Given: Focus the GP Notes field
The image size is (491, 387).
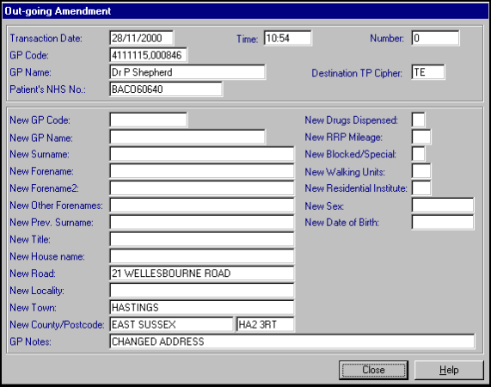Looking at the screenshot, I should (292, 341).
